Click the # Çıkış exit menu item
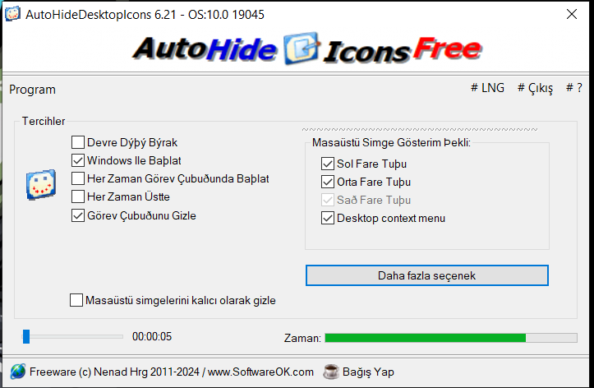The width and height of the screenshot is (594, 388). tap(535, 88)
